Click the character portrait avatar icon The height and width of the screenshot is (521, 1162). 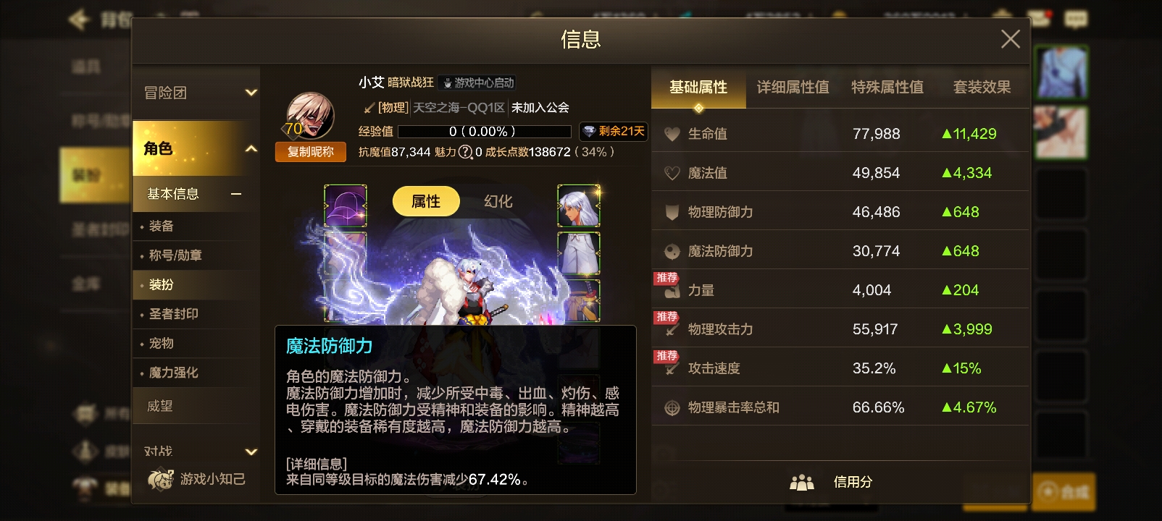point(310,114)
